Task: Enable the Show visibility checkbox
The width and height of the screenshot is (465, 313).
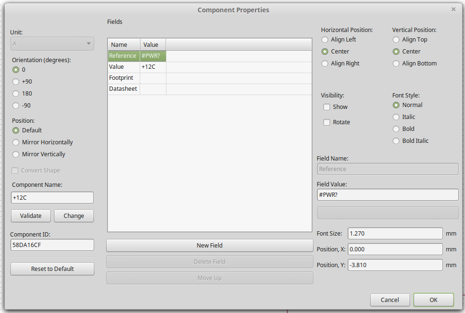Action: click(x=327, y=107)
